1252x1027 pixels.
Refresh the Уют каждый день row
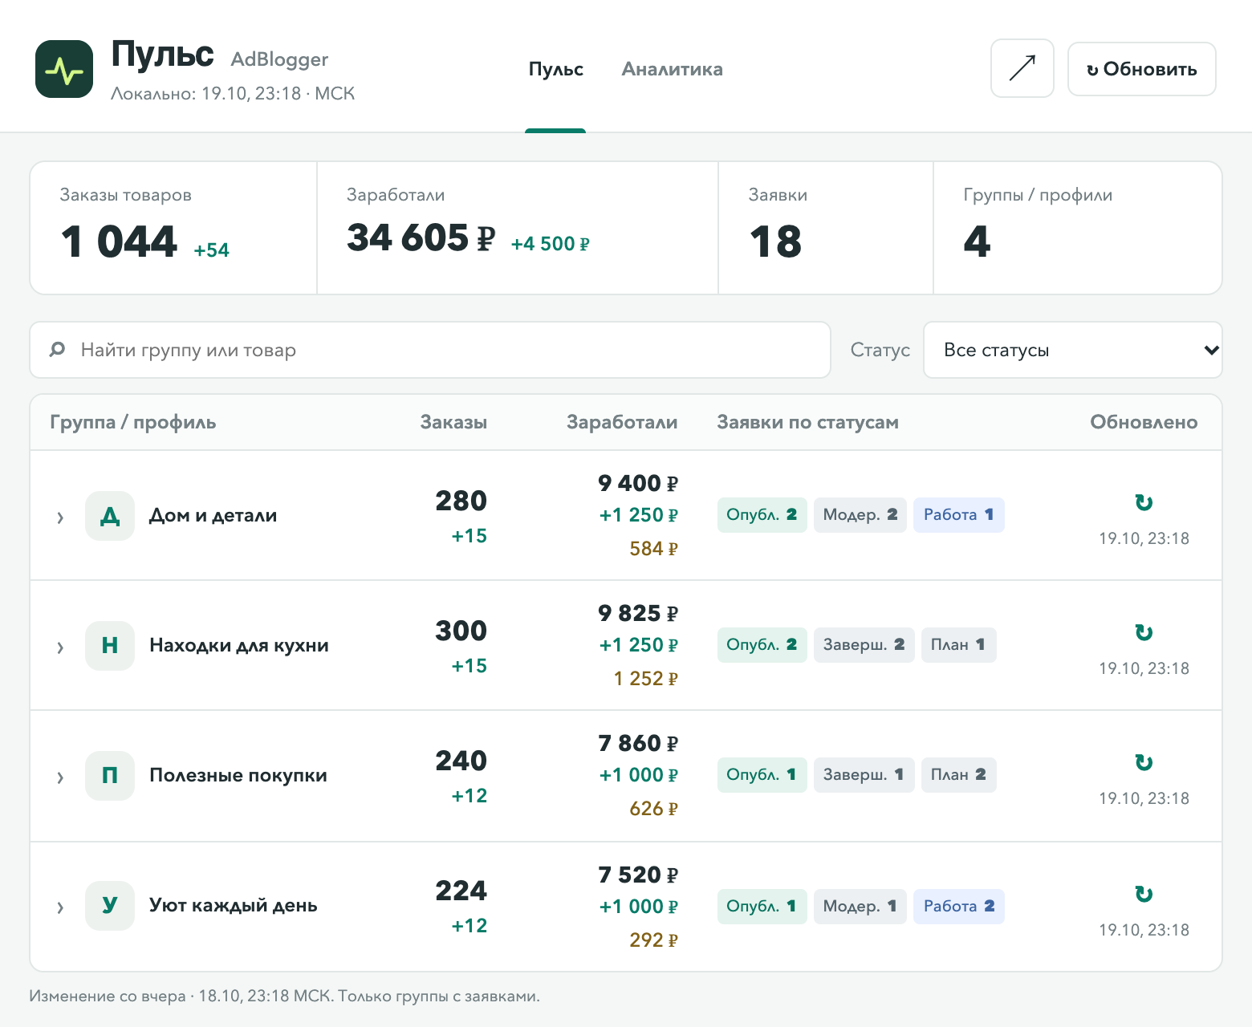click(x=1144, y=895)
